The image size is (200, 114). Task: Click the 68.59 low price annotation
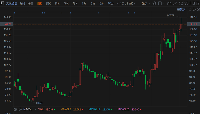click(x=39, y=103)
